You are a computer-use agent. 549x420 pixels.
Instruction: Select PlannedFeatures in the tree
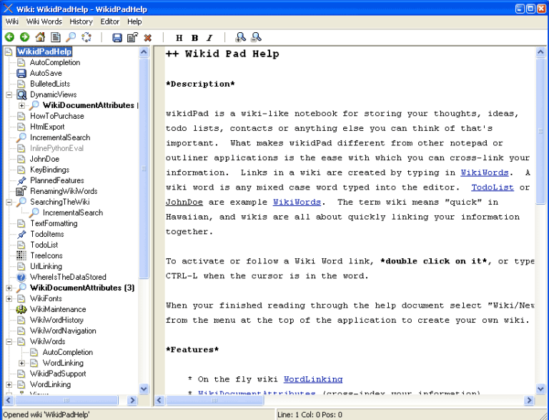pos(56,180)
